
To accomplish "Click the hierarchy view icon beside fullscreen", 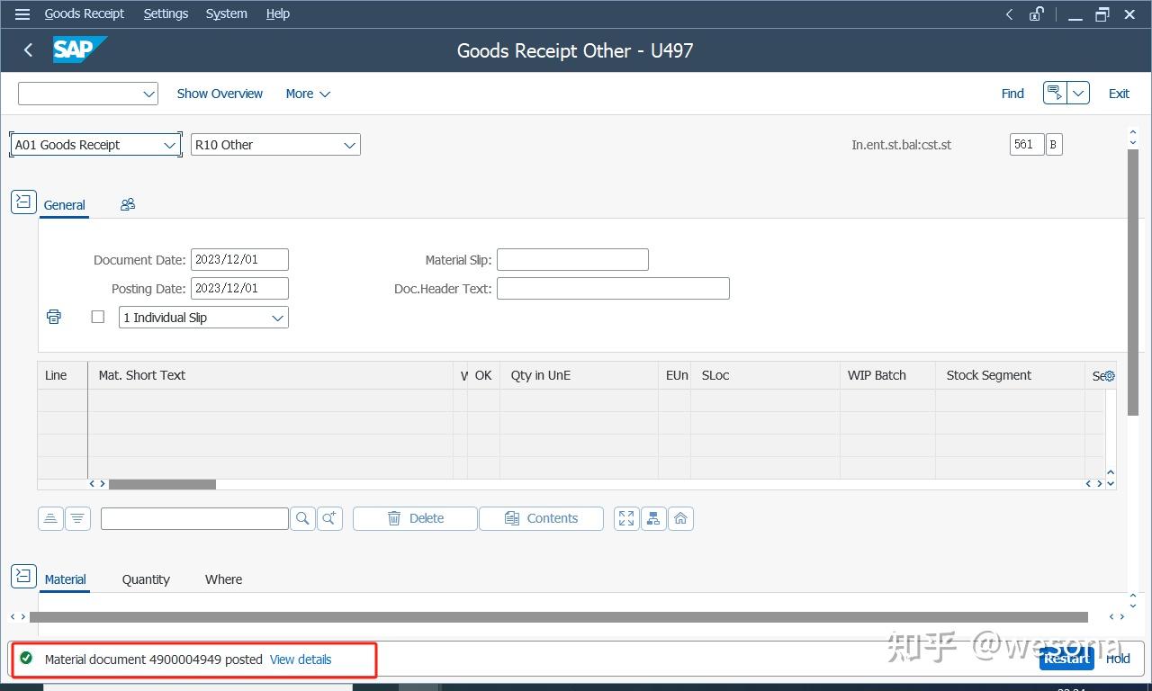I will [653, 518].
